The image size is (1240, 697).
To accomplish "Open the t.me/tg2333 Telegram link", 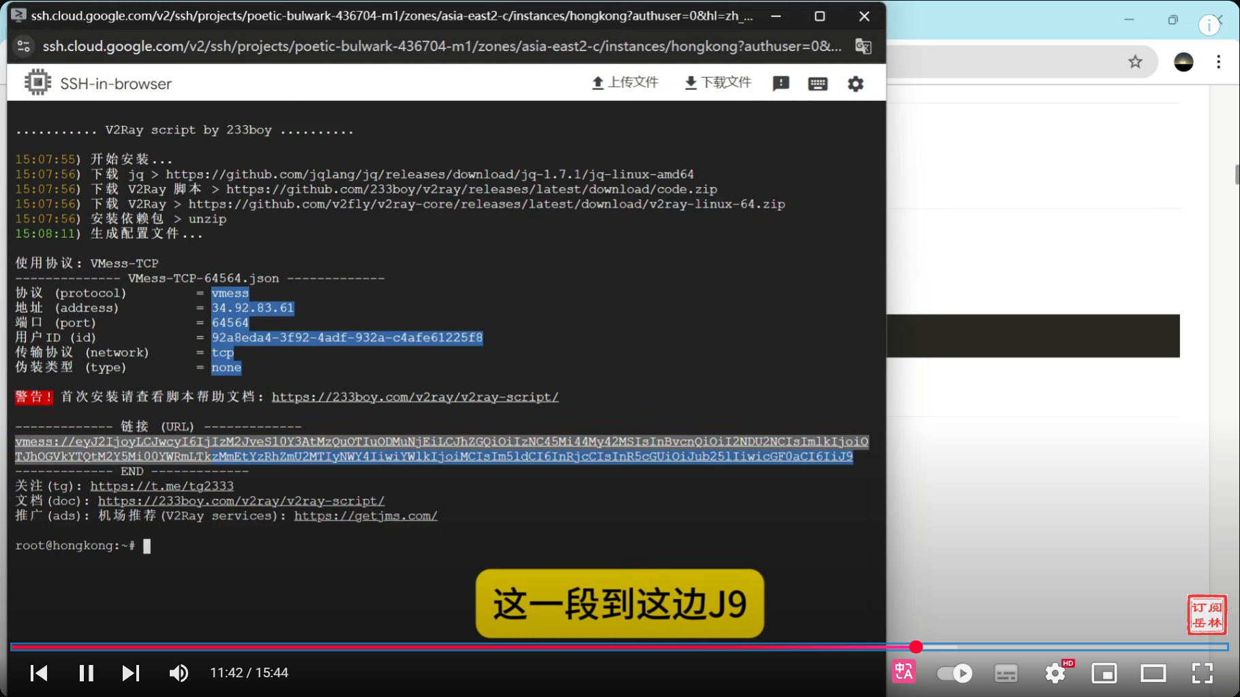I will (162, 486).
